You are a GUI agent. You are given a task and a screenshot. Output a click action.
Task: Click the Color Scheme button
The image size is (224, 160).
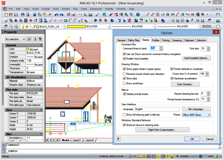coord(185,84)
